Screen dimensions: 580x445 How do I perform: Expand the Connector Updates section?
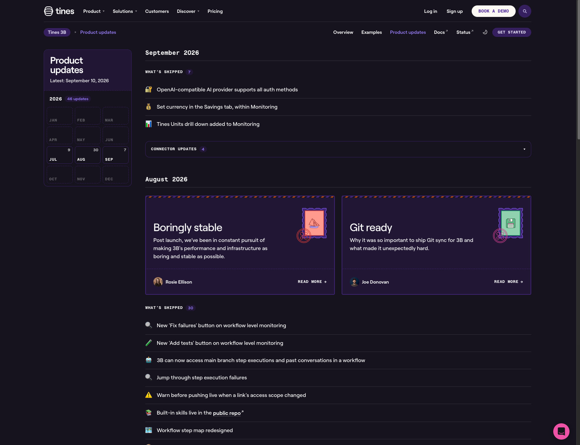[x=338, y=149]
